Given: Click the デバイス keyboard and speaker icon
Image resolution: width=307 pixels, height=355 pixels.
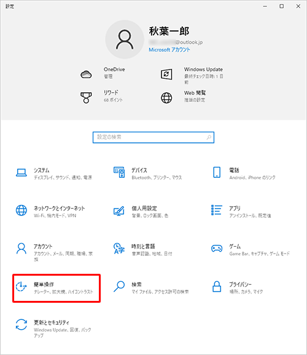Looking at the screenshot, I should pos(119,172).
